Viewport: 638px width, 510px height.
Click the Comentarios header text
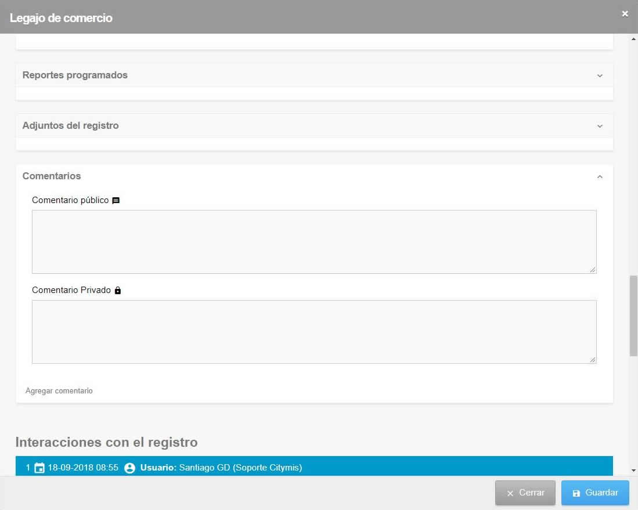pos(52,176)
